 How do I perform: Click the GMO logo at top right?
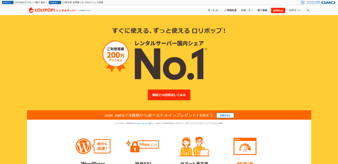(x=328, y=2)
